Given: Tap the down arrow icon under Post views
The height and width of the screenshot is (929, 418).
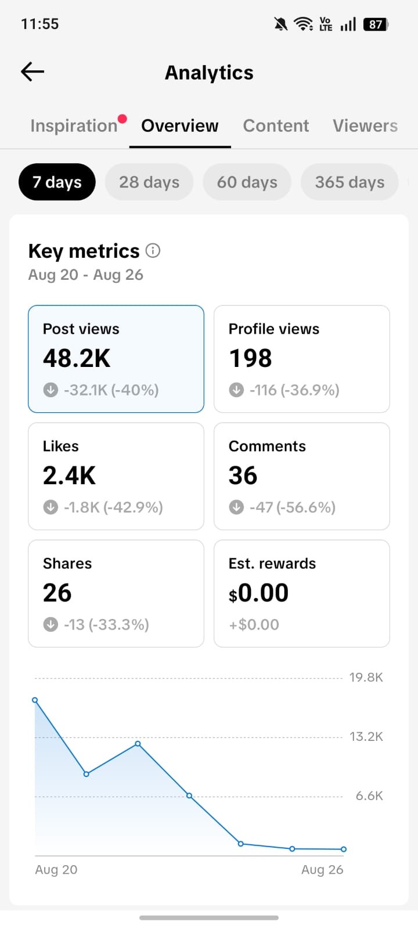Looking at the screenshot, I should [x=51, y=390].
